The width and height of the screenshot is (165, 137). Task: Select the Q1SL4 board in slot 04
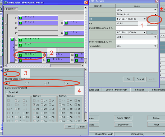click(30, 55)
